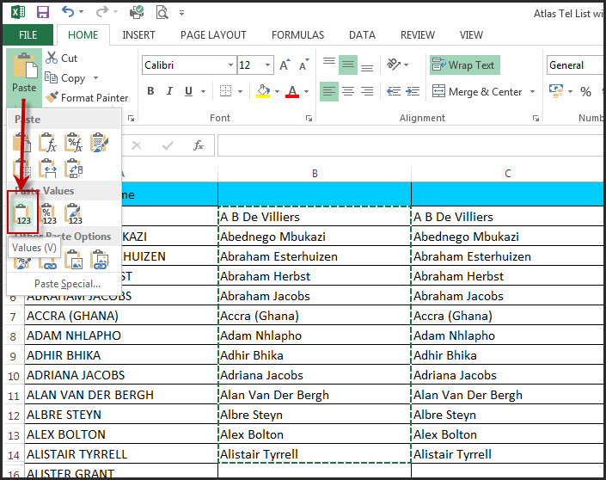Turn off Wrap Text

(x=464, y=65)
